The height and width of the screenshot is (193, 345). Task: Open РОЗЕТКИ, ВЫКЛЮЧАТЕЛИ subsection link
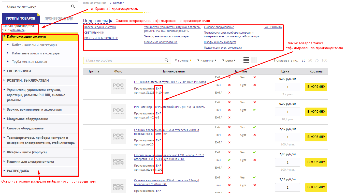coord(101,38)
